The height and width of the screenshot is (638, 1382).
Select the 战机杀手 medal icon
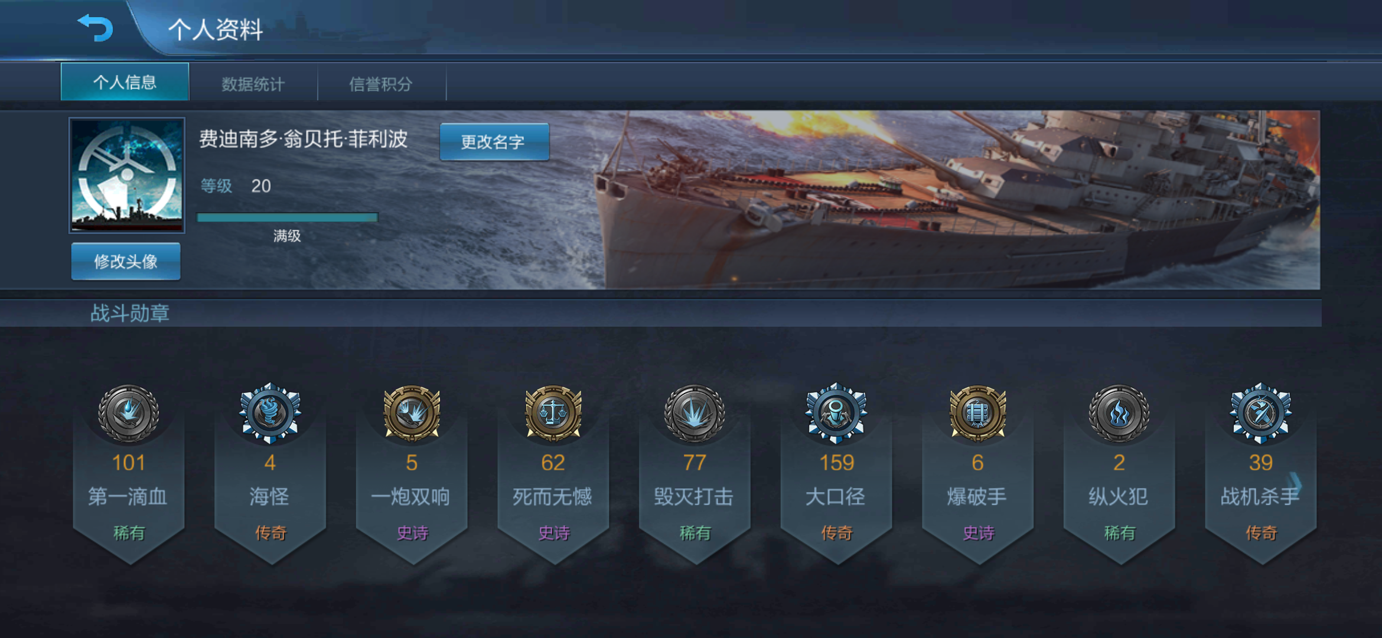[x=1261, y=413]
